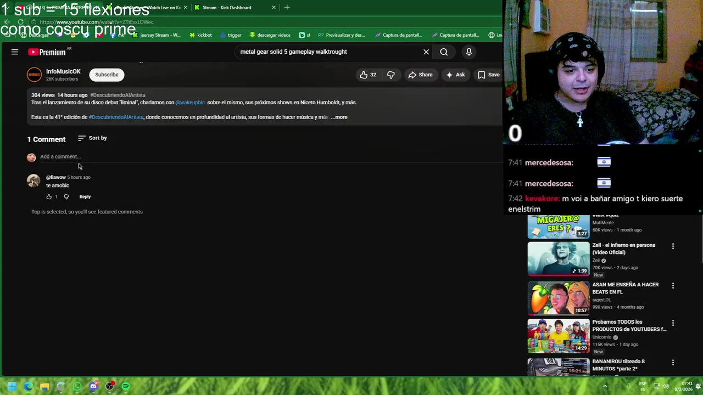
Task: Start voice search with the microphone
Action: point(468,52)
